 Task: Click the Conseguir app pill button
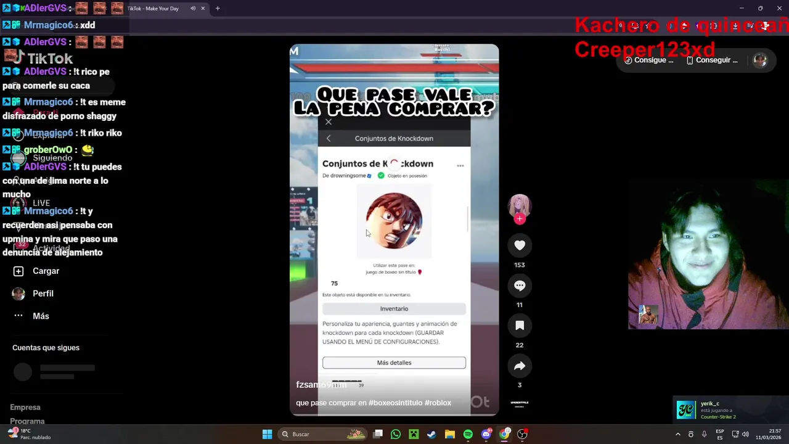point(712,60)
